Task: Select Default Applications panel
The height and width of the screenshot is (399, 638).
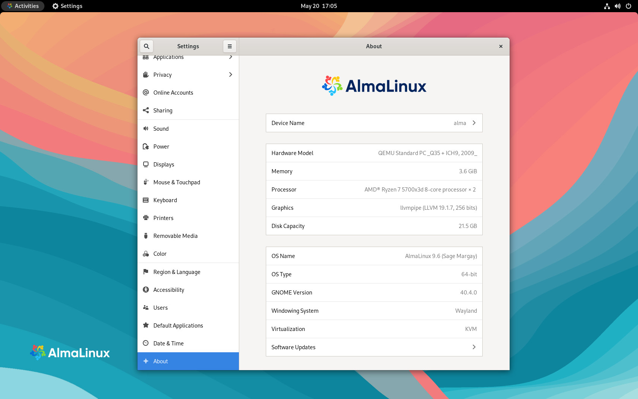Action: [x=188, y=325]
